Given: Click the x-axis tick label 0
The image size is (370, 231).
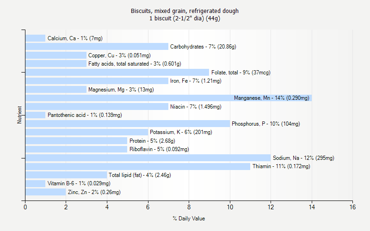Looking at the screenshot, I should (x=25, y=207).
